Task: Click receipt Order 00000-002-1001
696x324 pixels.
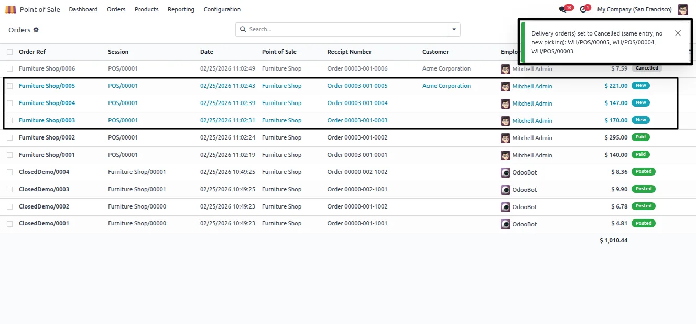Action: click(x=357, y=189)
